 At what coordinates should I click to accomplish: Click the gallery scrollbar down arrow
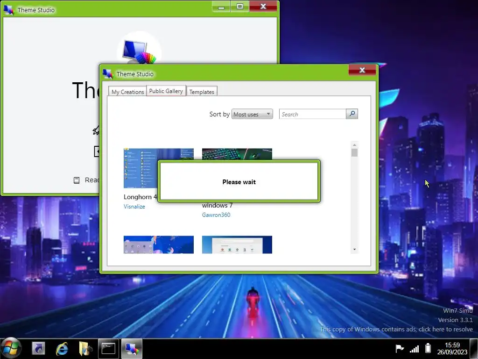tap(354, 250)
